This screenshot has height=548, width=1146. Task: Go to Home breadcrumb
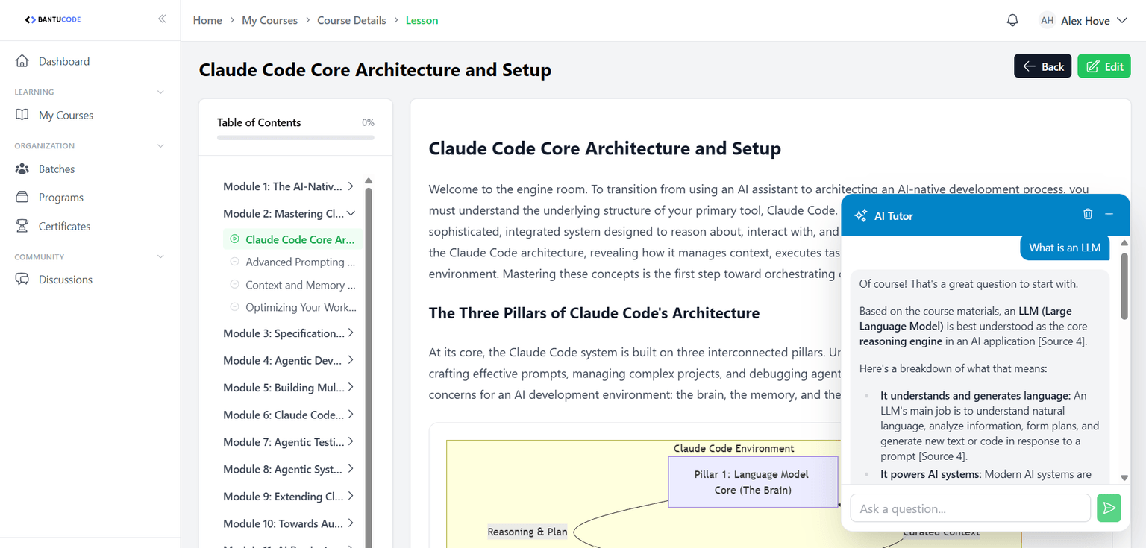pos(207,20)
